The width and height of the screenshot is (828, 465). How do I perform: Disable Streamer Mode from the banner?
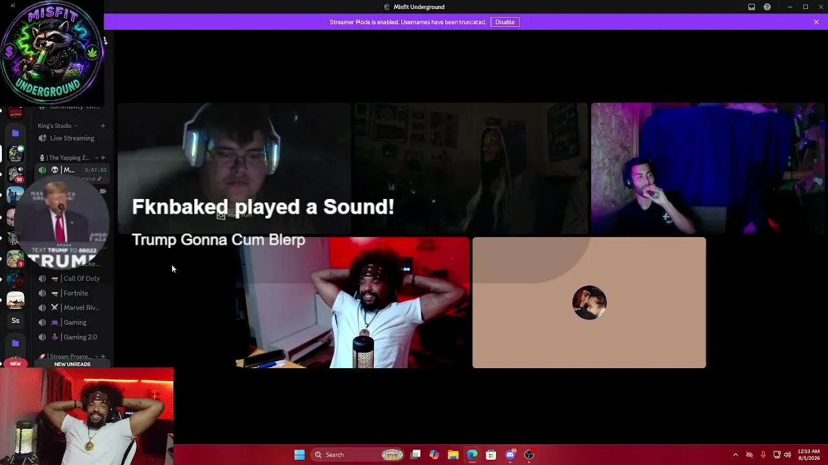[x=505, y=22]
